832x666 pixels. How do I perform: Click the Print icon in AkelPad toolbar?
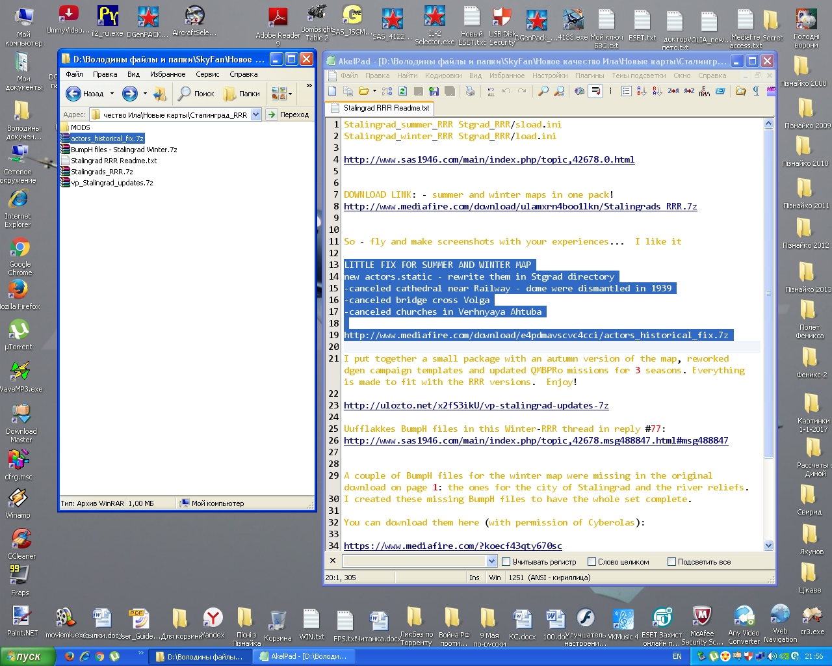[x=470, y=91]
